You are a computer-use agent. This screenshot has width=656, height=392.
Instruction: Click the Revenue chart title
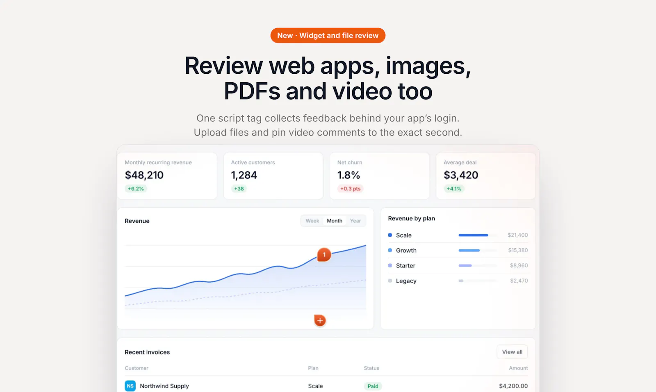point(137,221)
